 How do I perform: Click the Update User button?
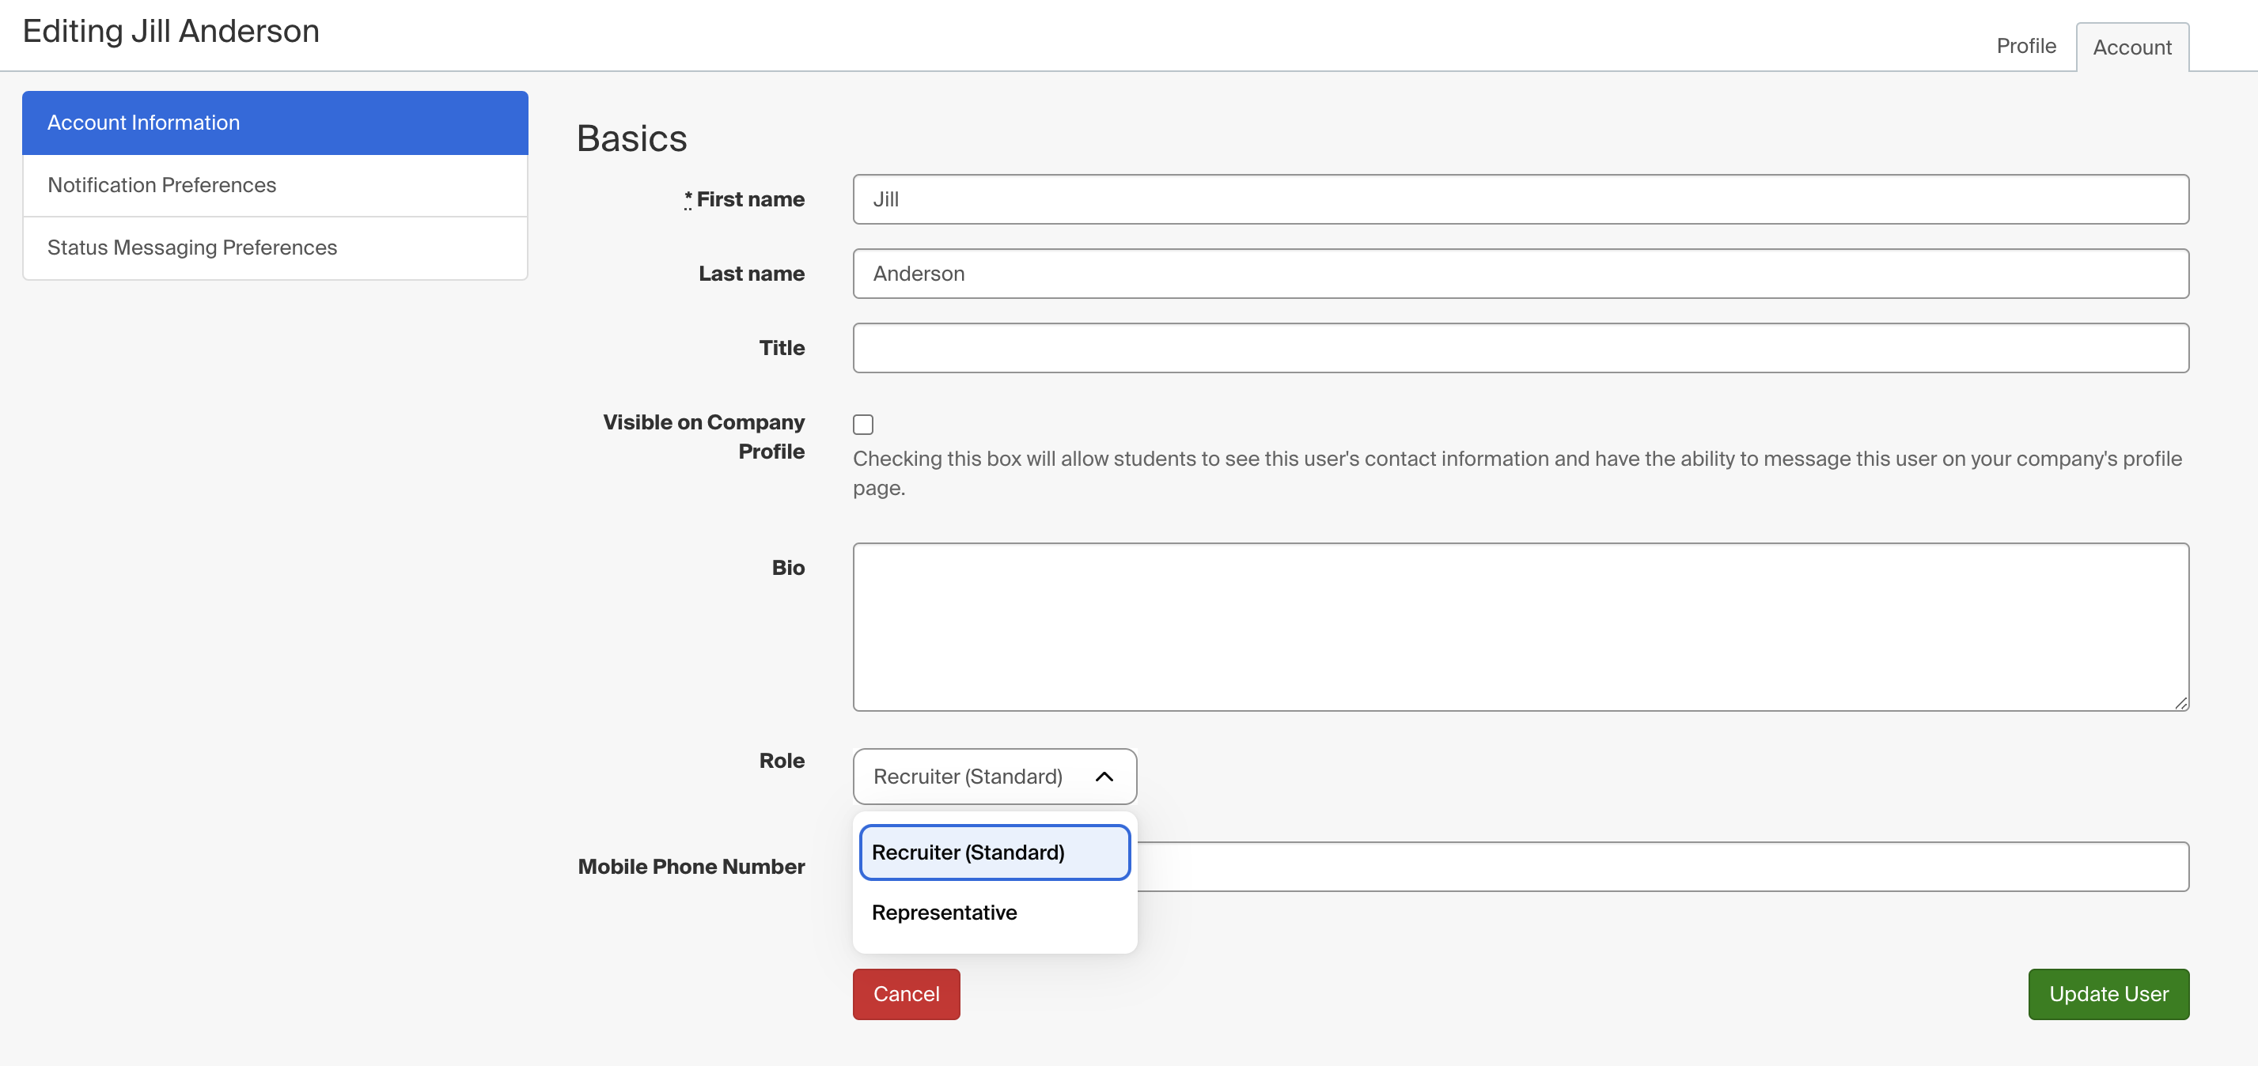point(2108,994)
